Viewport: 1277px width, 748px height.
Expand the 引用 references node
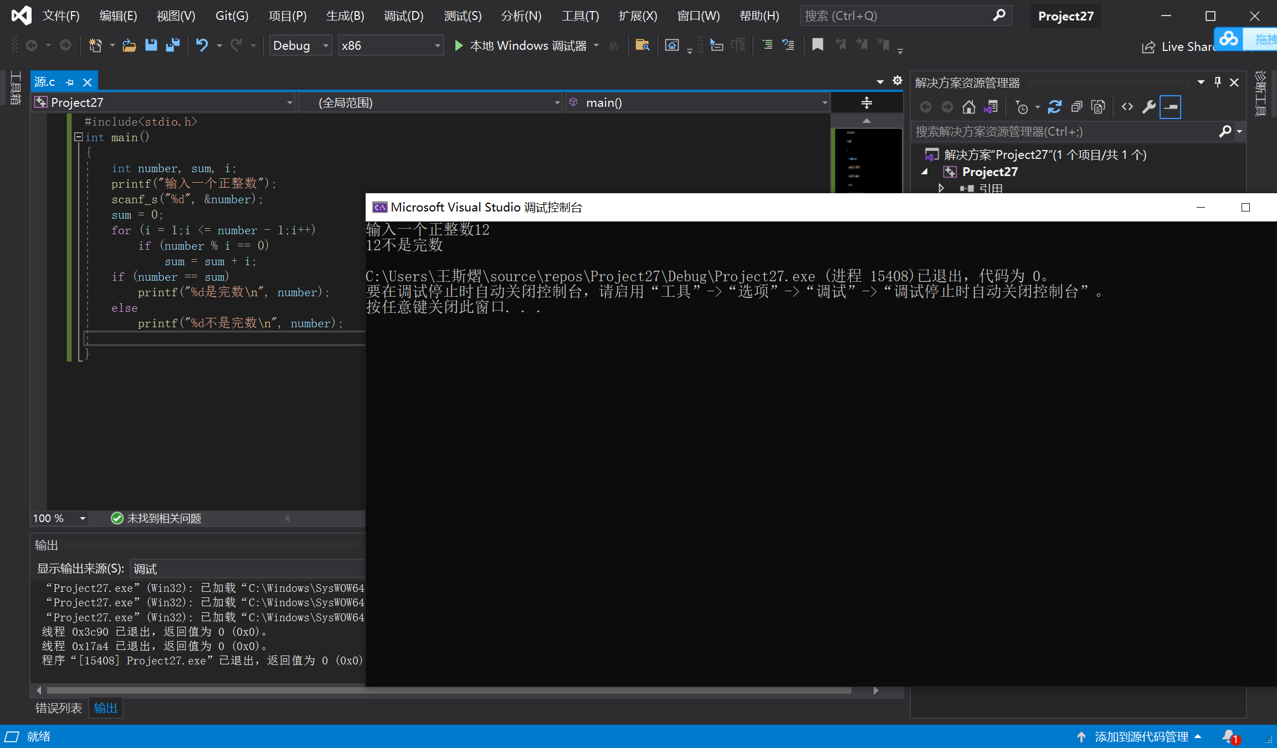[x=941, y=188]
